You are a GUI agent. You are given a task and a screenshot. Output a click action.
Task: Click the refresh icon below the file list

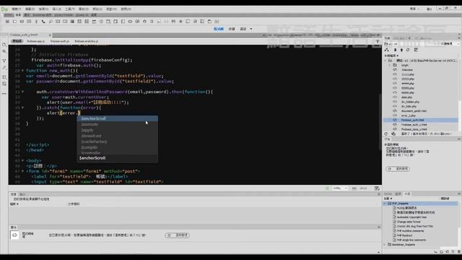click(386, 134)
